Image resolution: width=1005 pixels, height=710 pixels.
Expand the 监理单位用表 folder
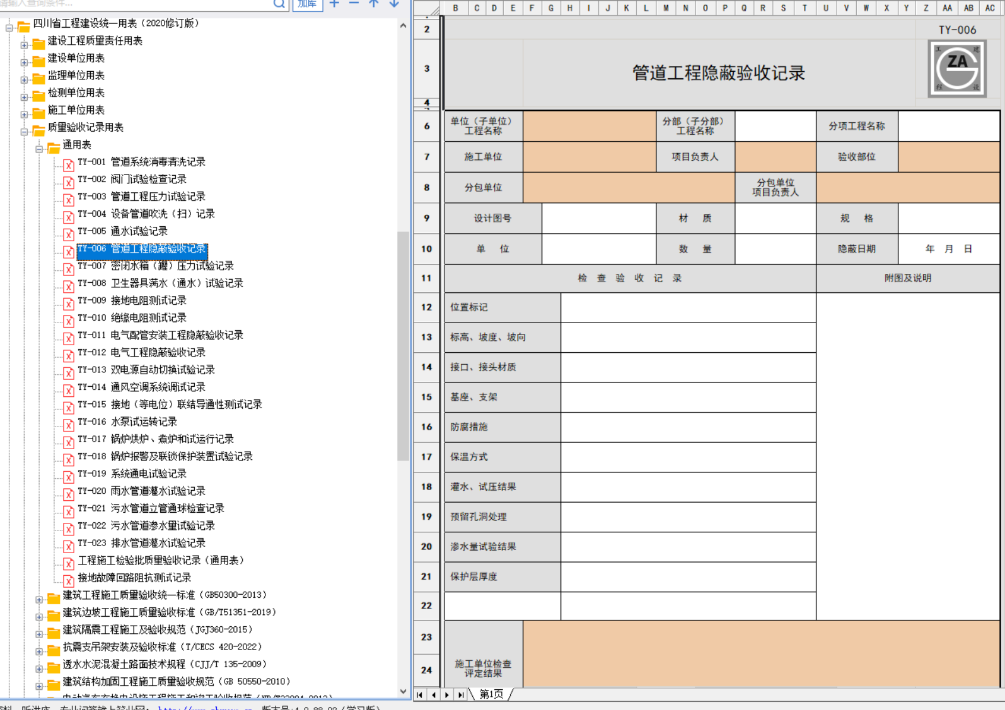click(24, 80)
